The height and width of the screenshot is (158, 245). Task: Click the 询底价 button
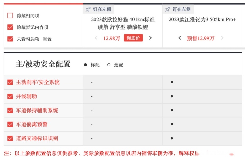coord(133,38)
